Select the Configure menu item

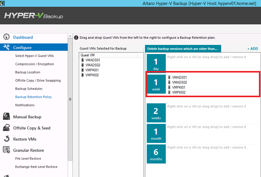pos(34,47)
